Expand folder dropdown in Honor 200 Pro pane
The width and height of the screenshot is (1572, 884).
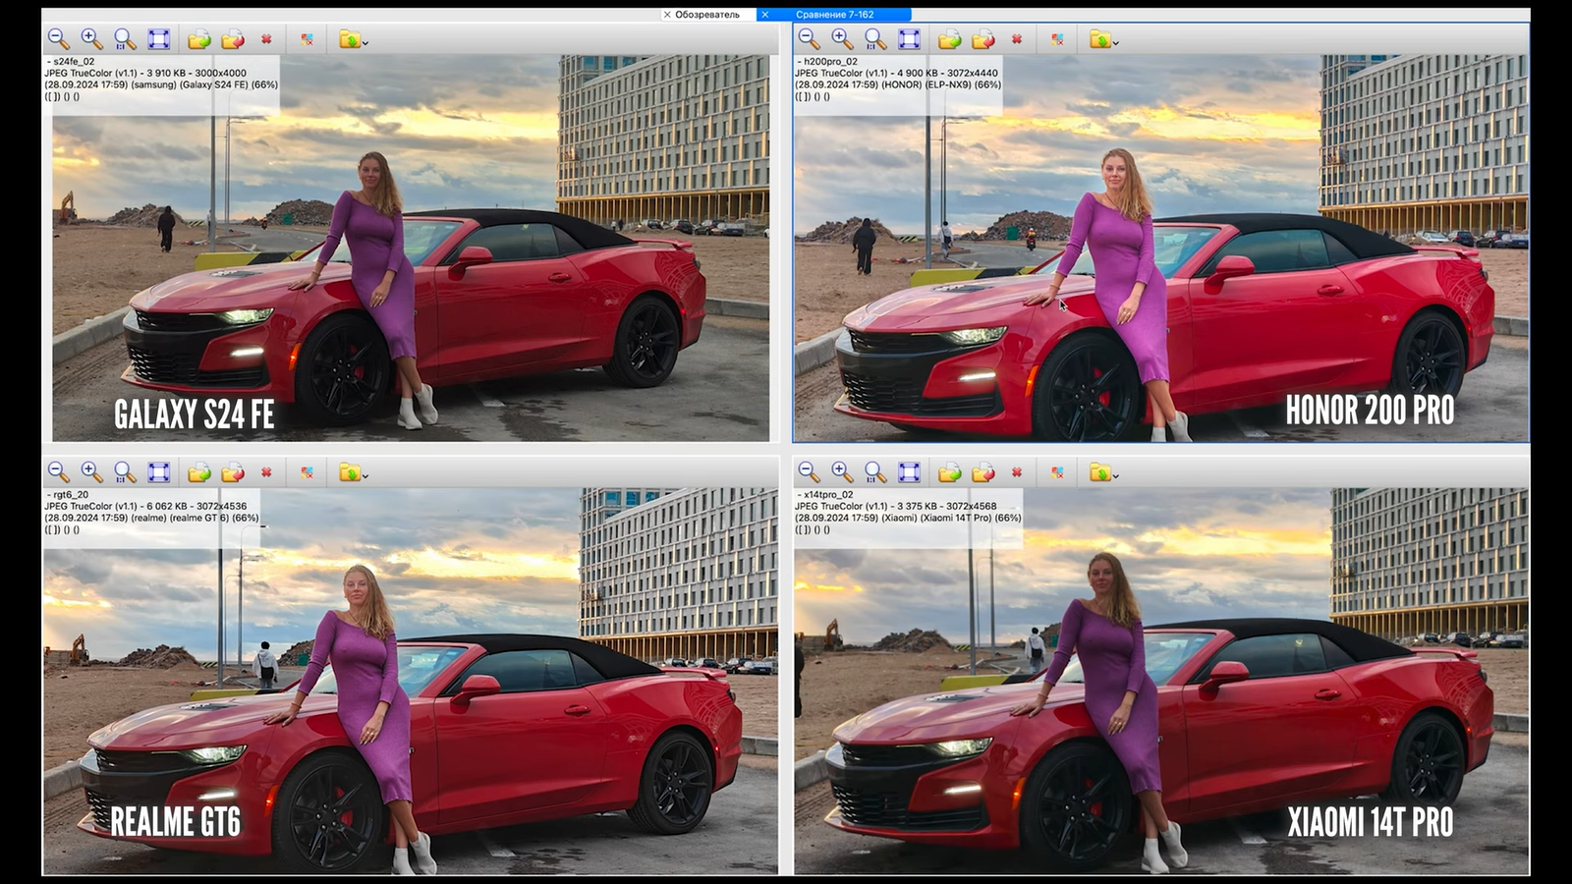click(1104, 40)
